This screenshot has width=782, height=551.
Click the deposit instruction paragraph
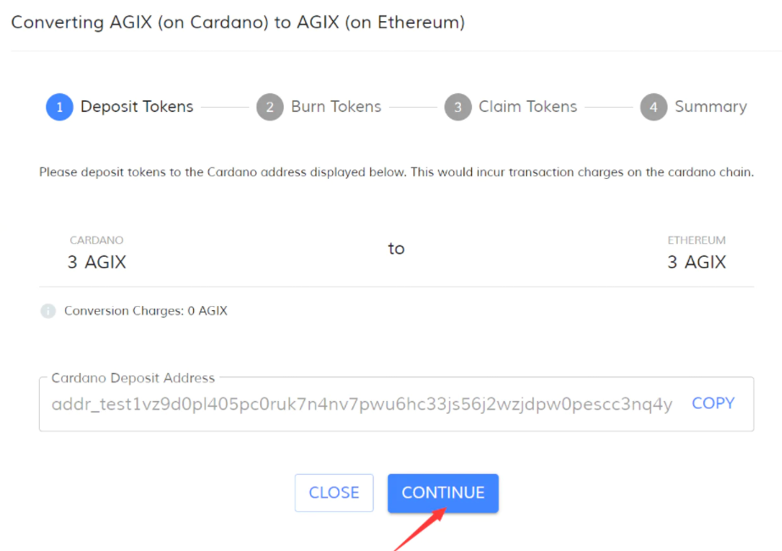pos(397,172)
